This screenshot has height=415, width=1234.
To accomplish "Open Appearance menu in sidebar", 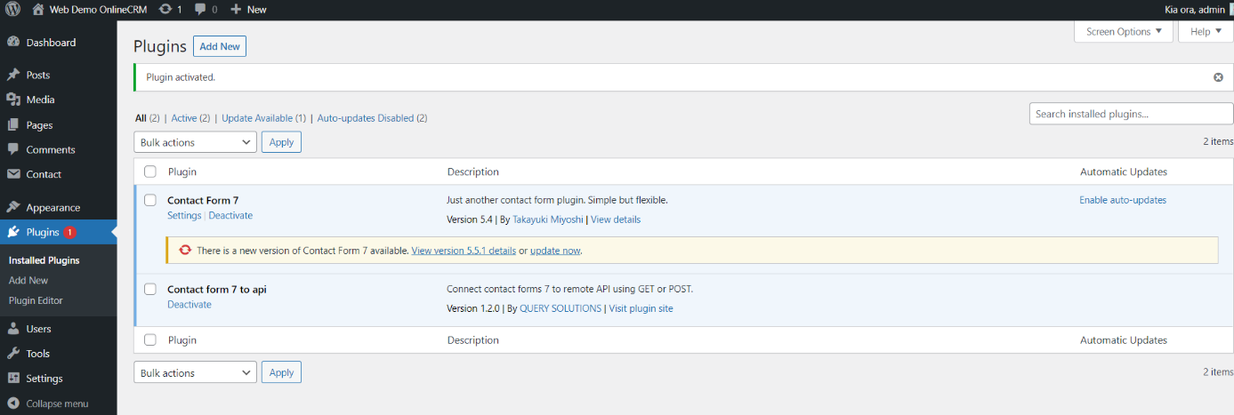I will click(52, 207).
